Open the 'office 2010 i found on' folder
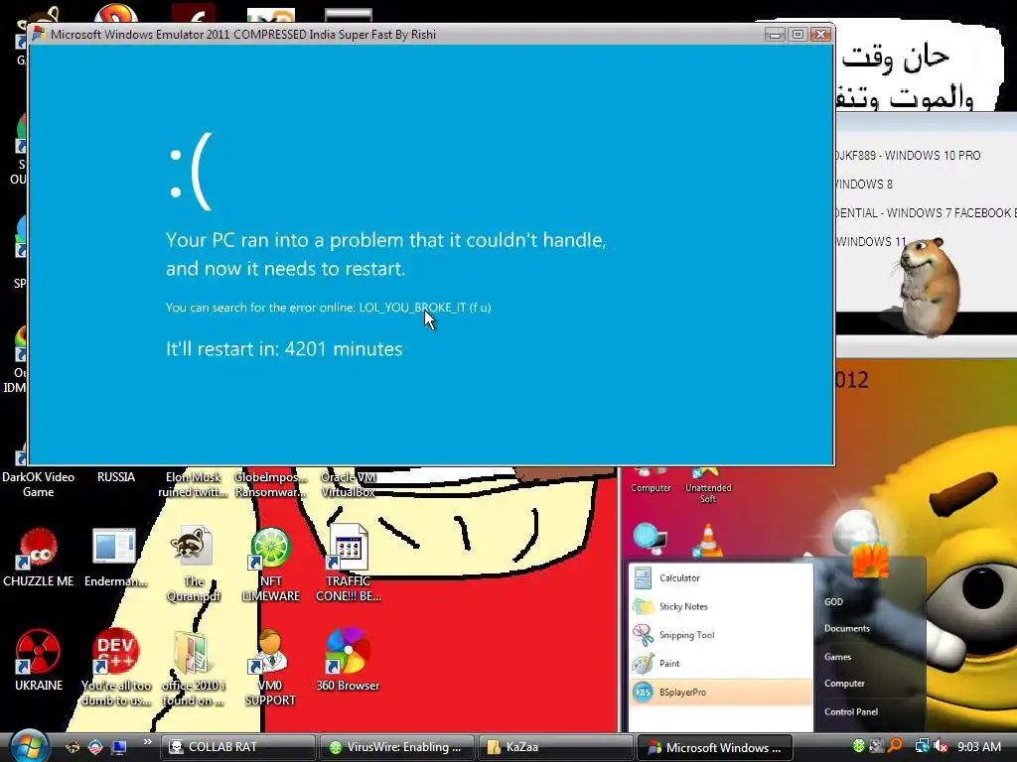 click(193, 668)
